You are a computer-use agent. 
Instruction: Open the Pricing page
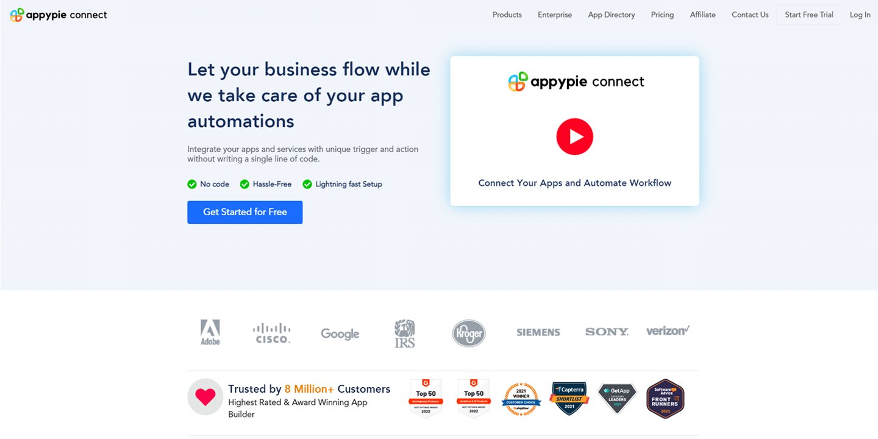tap(662, 15)
